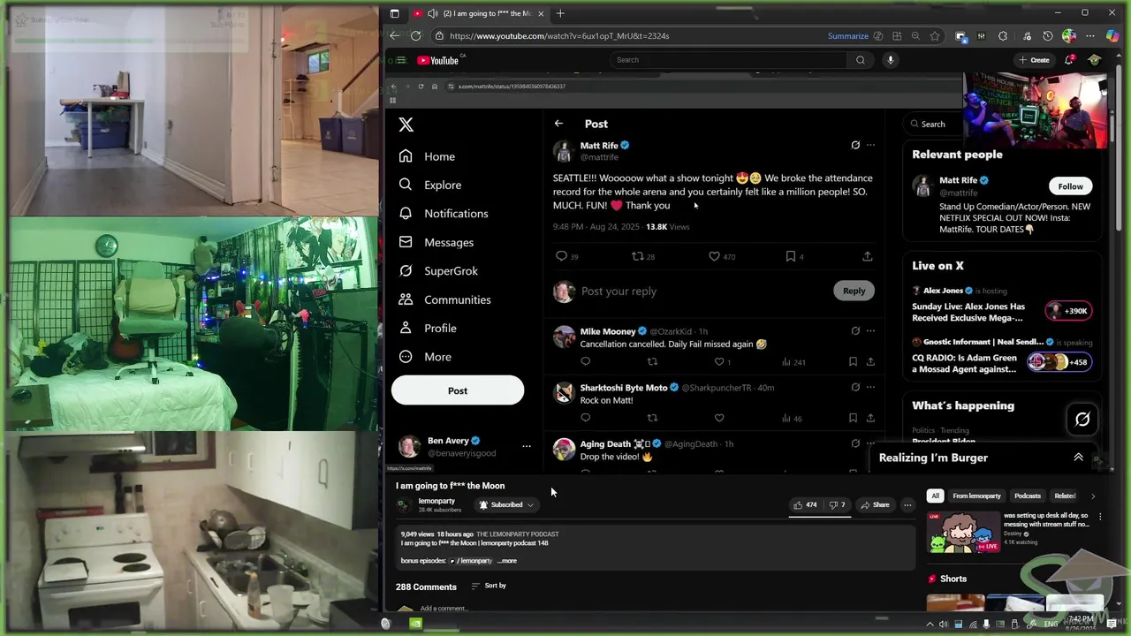Add page to browser favorites star
1131x636 pixels.
tap(934, 36)
